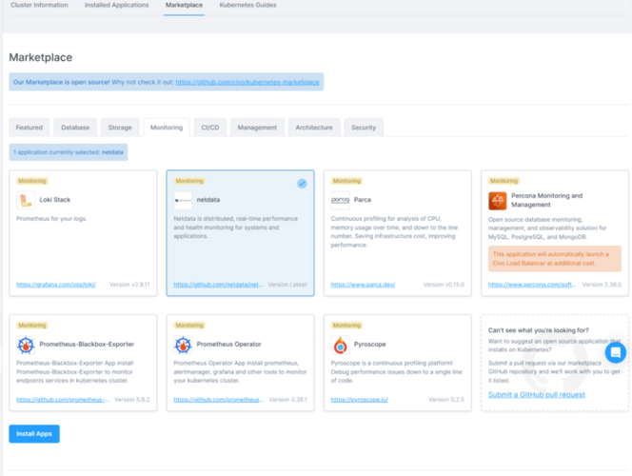Click the Prometheus Operator logo icon
Image resolution: width=632 pixels, height=476 pixels.
tap(183, 345)
